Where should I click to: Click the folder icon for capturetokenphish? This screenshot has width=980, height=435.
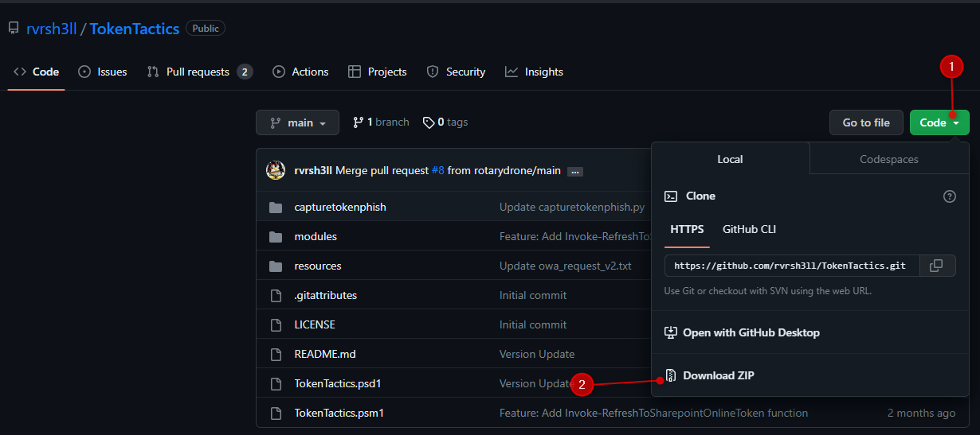coord(276,207)
